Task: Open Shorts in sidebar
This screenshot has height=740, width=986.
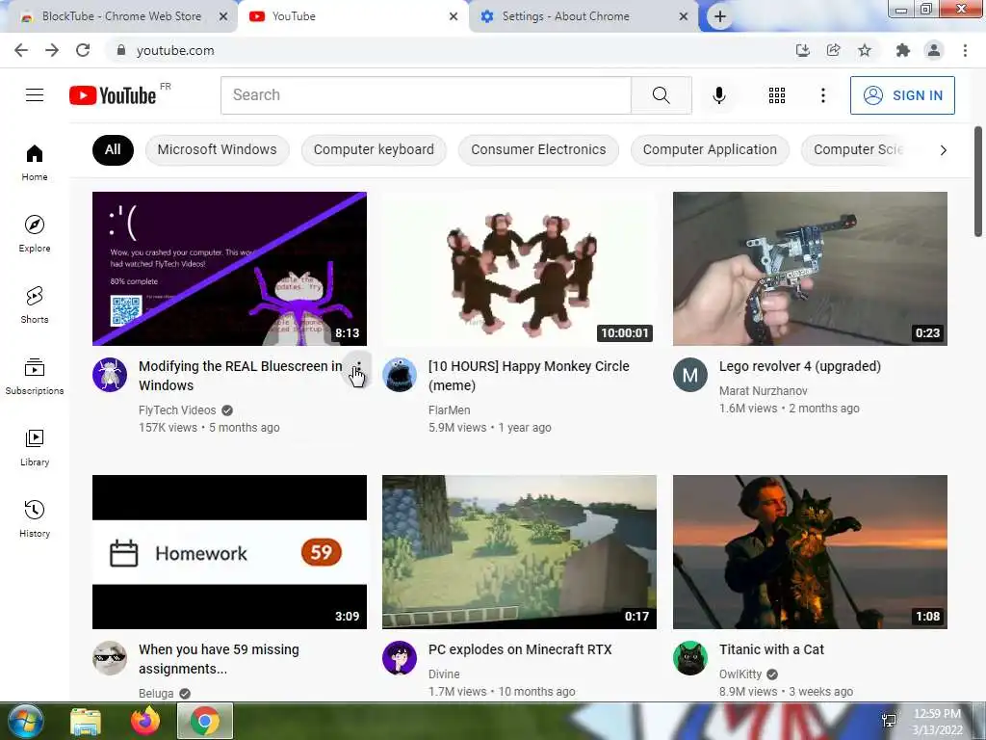Action: tap(35, 305)
